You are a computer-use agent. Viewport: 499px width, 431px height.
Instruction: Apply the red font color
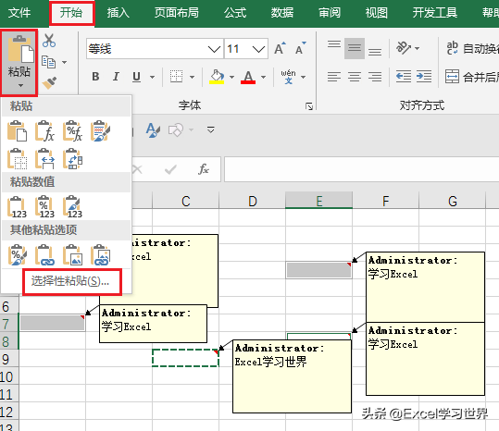pyautogui.click(x=248, y=77)
